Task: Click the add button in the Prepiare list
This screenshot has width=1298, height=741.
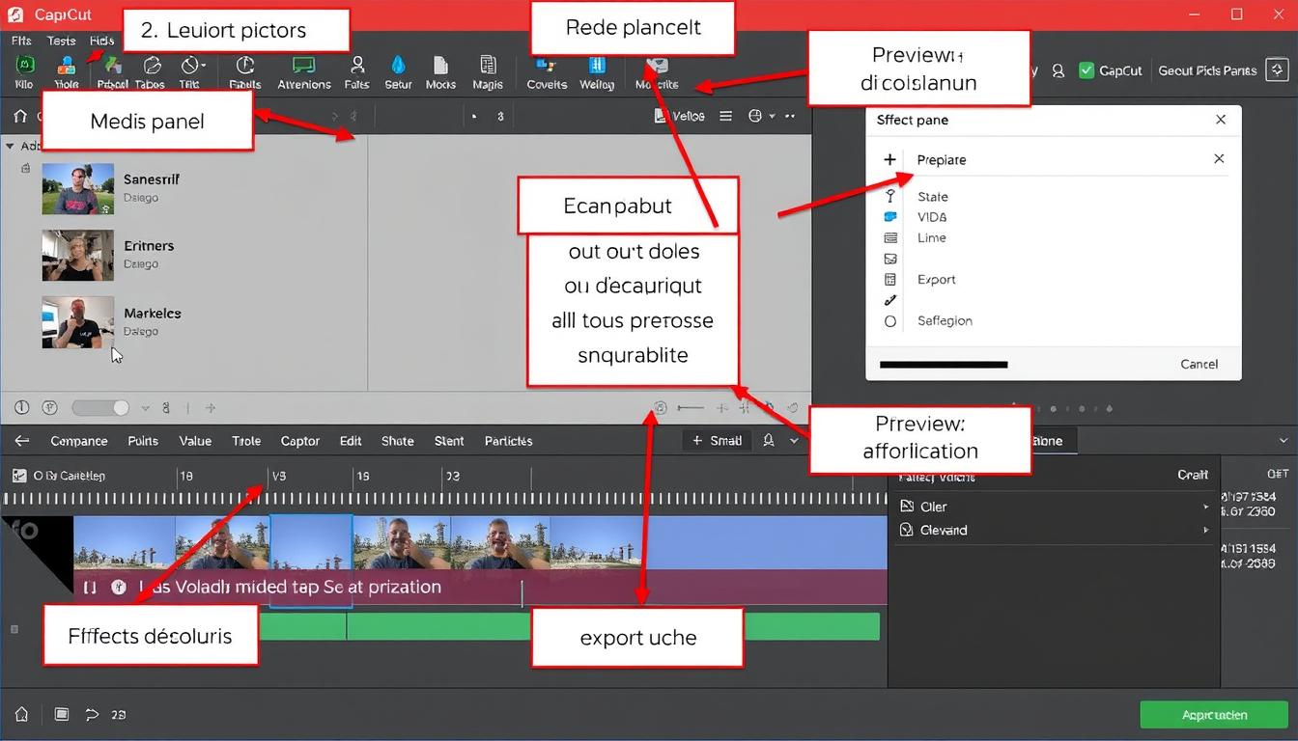Action: pos(890,159)
